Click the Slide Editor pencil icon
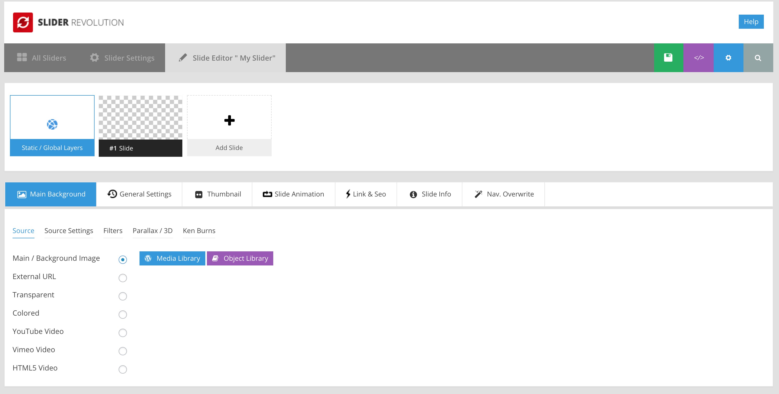 183,57
